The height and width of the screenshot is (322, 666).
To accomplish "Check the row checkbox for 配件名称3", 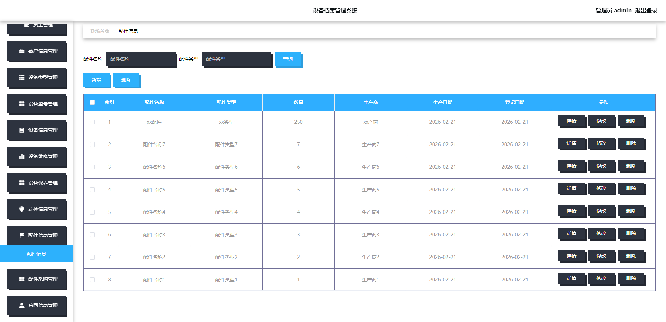I will coord(92,235).
